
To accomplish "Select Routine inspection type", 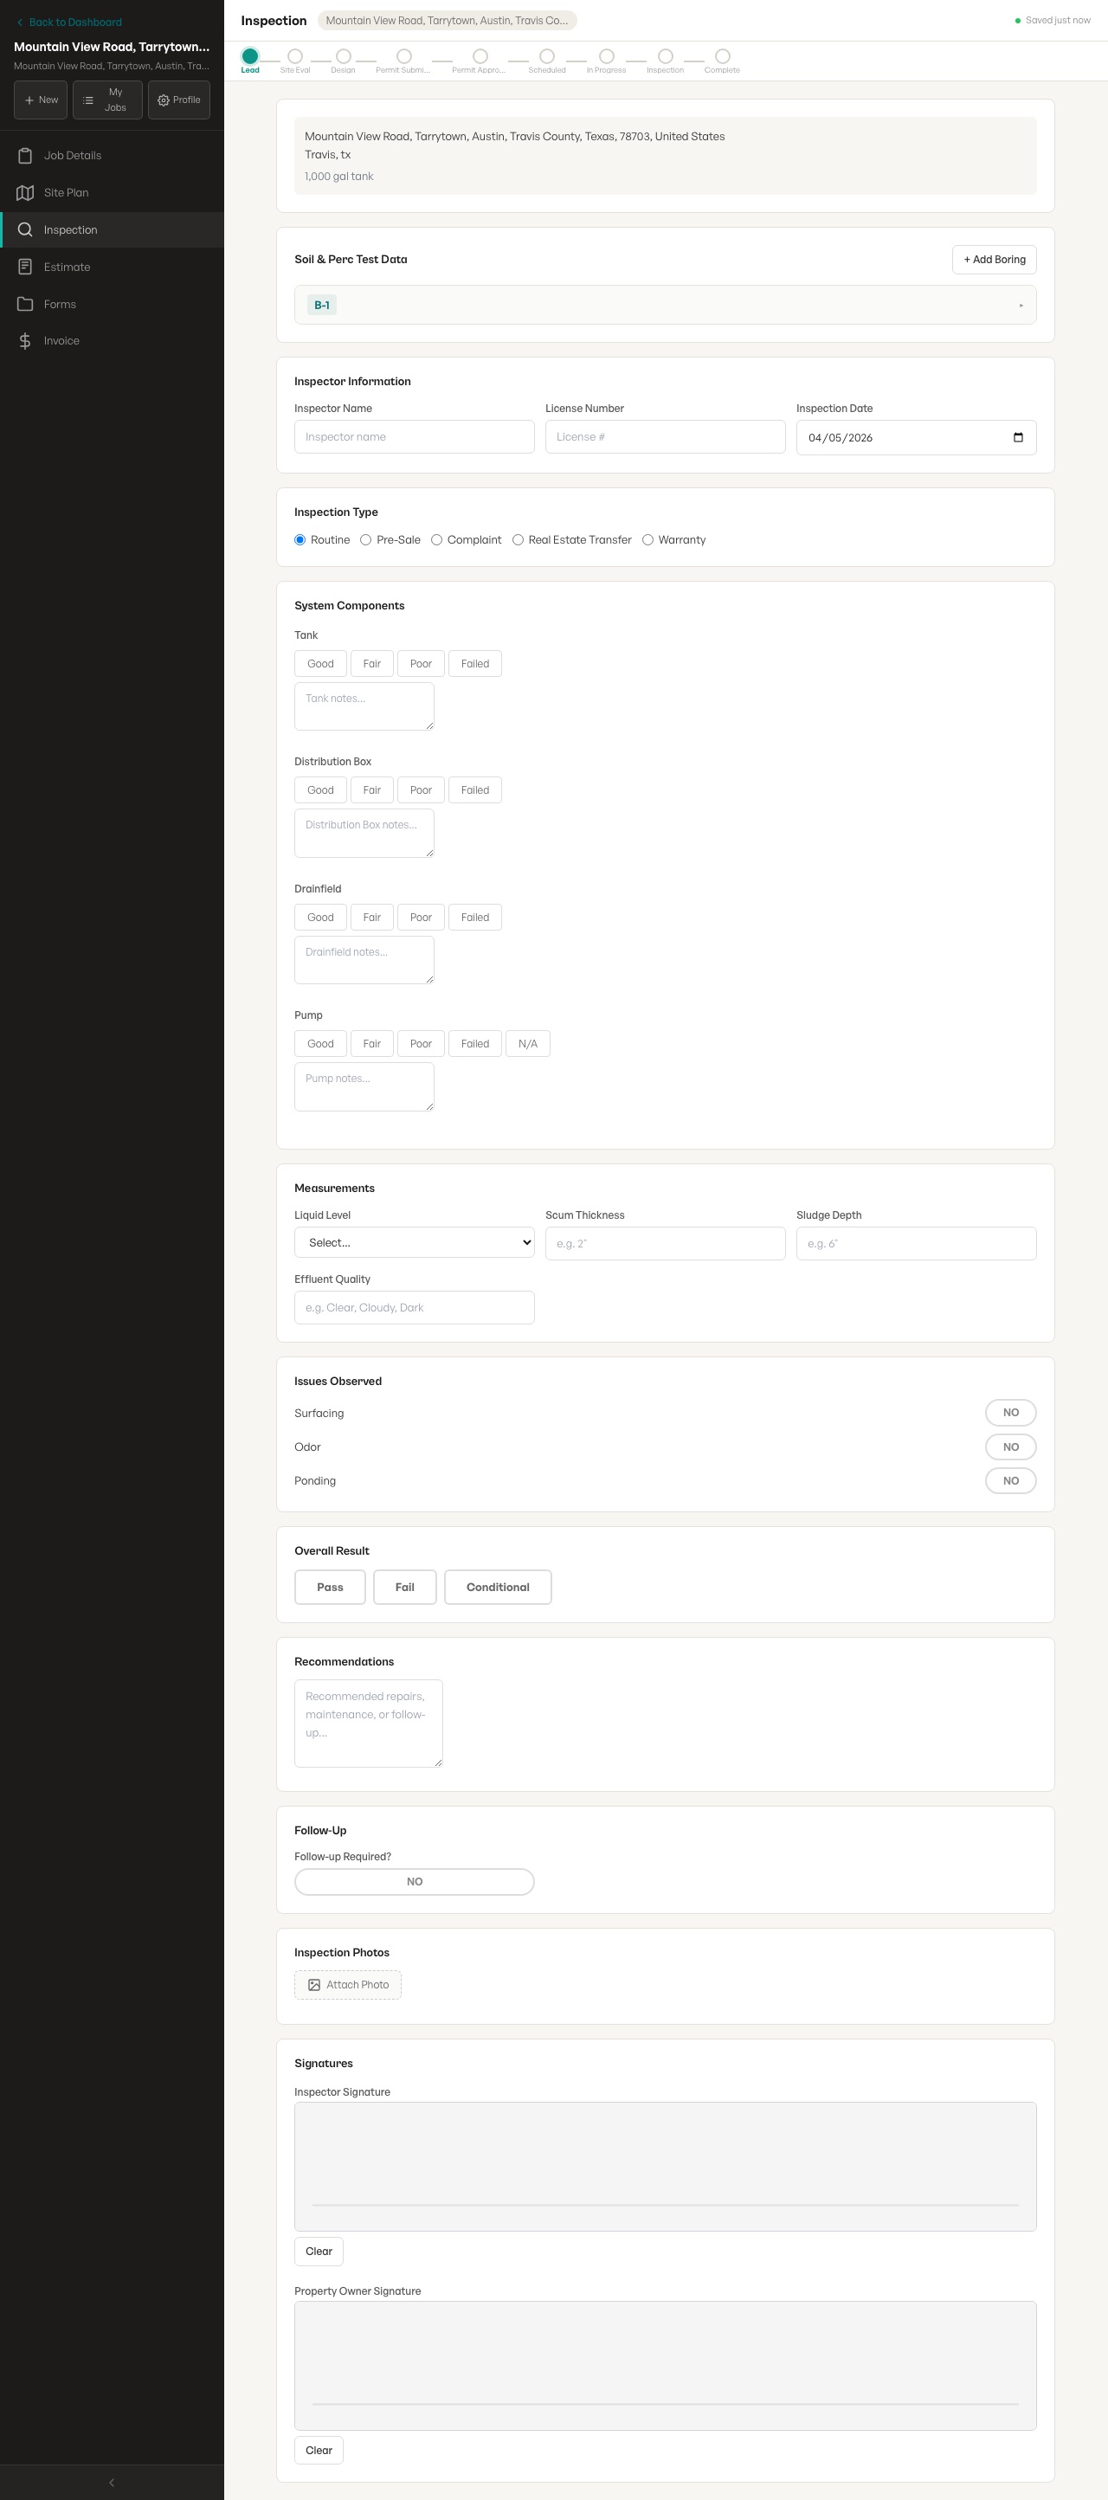I will 300,539.
